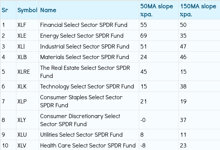Sort by the Symbol column header
Screen dimensions: 220x150
[27, 10]
